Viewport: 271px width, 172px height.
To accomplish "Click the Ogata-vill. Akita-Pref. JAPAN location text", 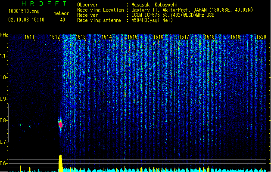I will click(192, 10).
